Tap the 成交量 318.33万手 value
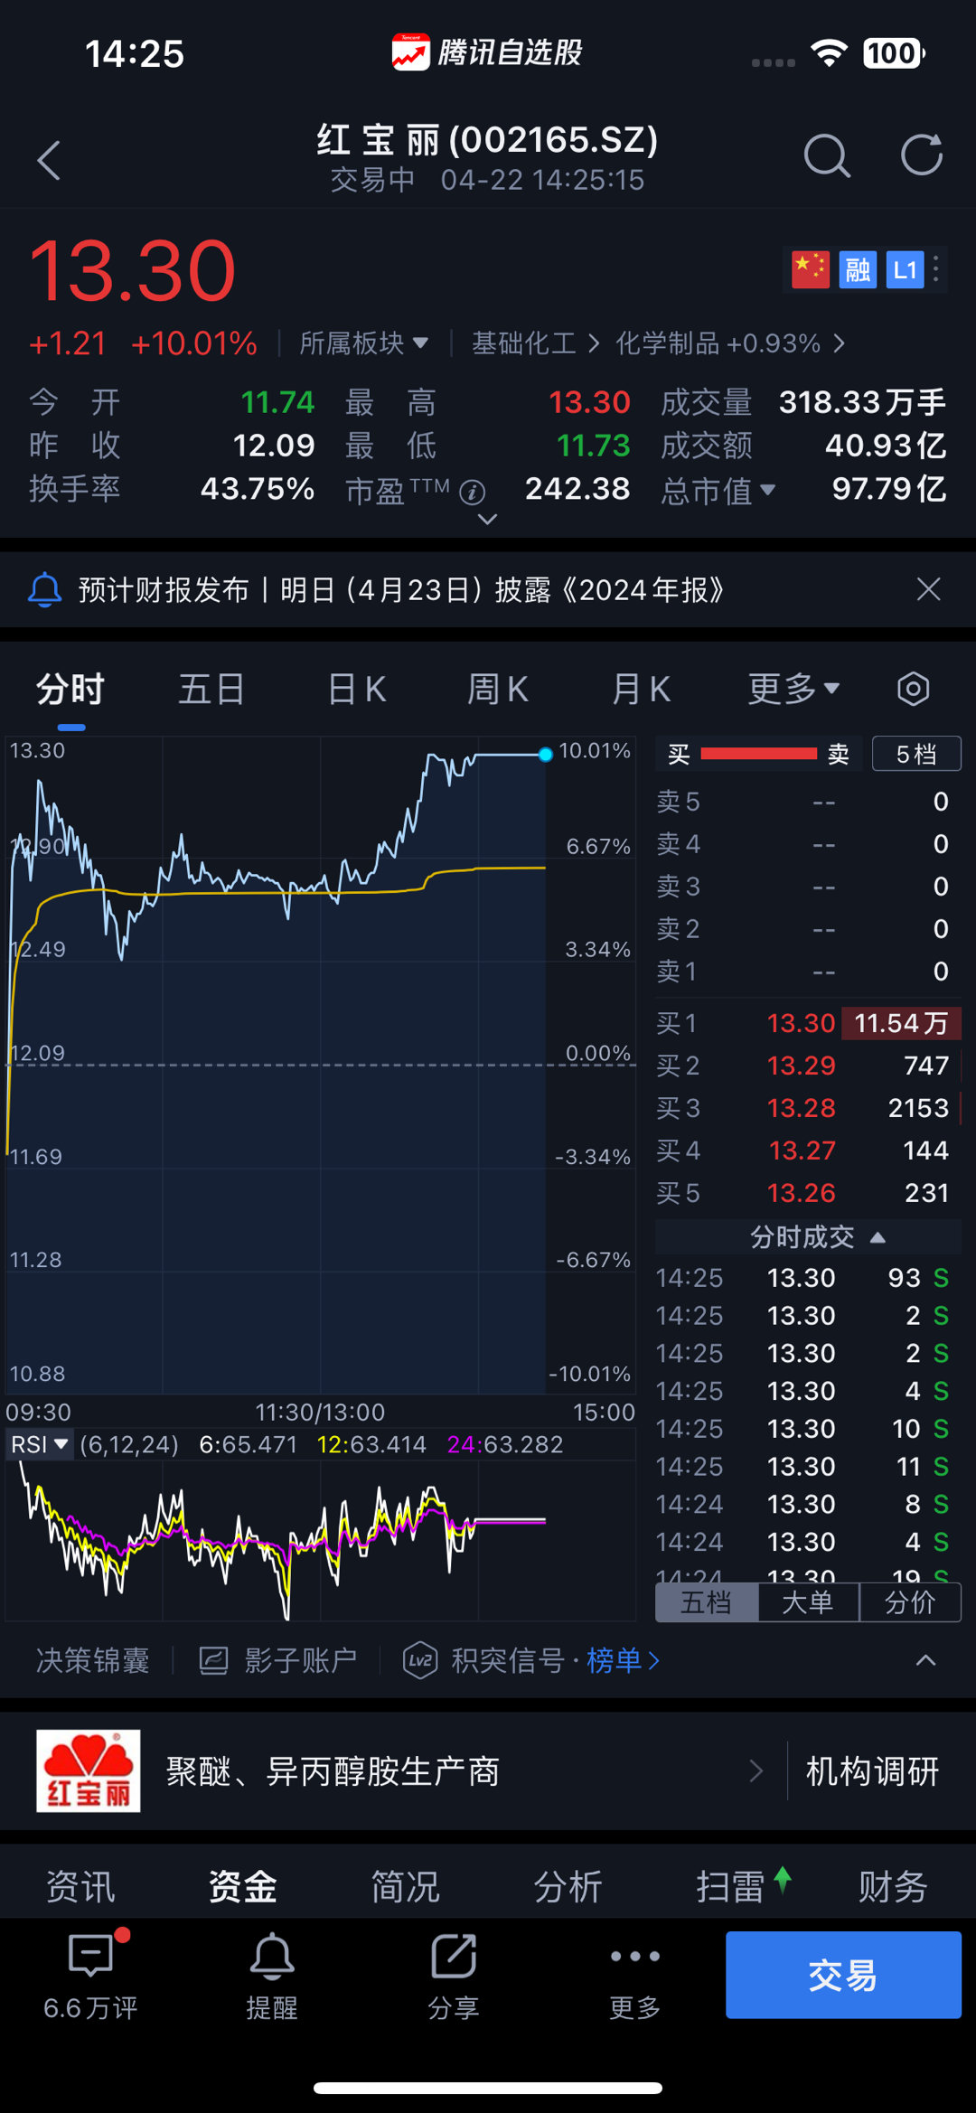The width and height of the screenshot is (976, 2113). point(862,402)
